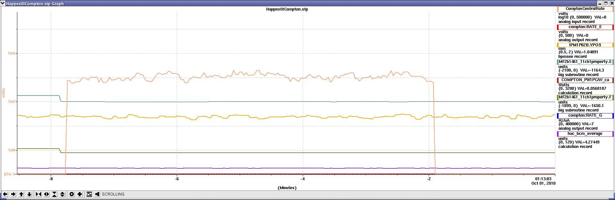
Task: Click the (Minutes) x-axis label
Action: pyautogui.click(x=287, y=188)
